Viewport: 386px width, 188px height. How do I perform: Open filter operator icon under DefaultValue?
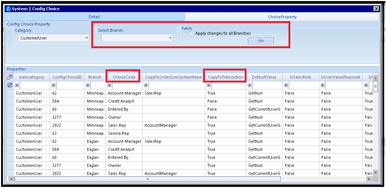250,85
